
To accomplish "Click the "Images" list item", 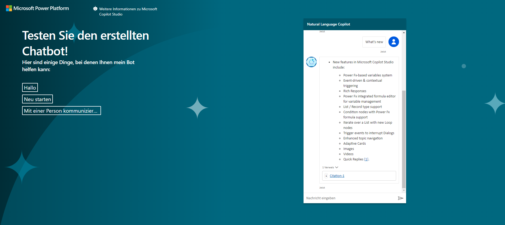I will [349, 149].
